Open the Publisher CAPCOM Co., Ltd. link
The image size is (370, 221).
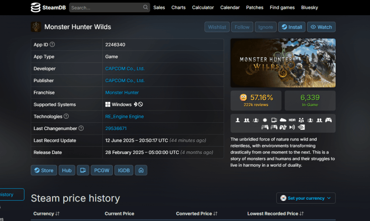(125, 80)
